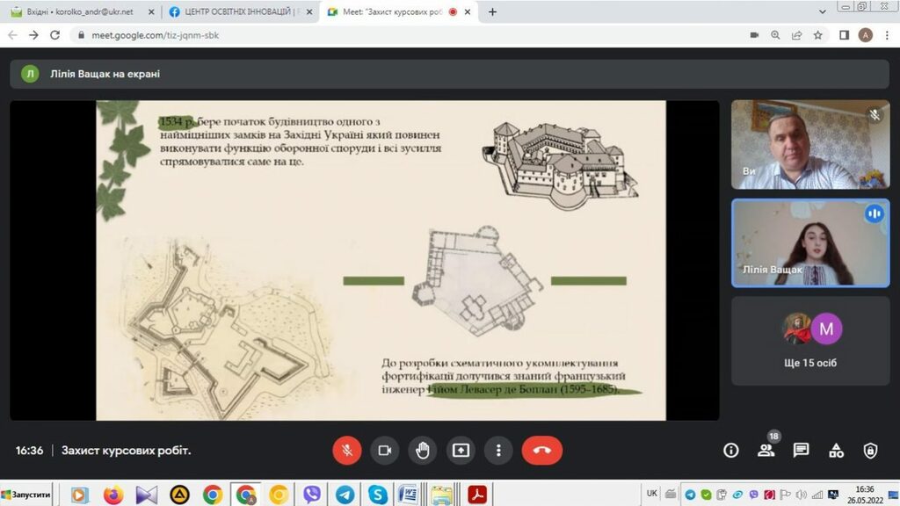
Task: Open Telegram from the taskbar
Action: (x=345, y=495)
